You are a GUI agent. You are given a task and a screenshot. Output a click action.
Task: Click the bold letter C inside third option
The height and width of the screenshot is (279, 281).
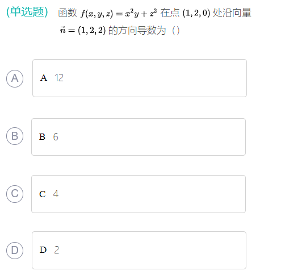43,194
